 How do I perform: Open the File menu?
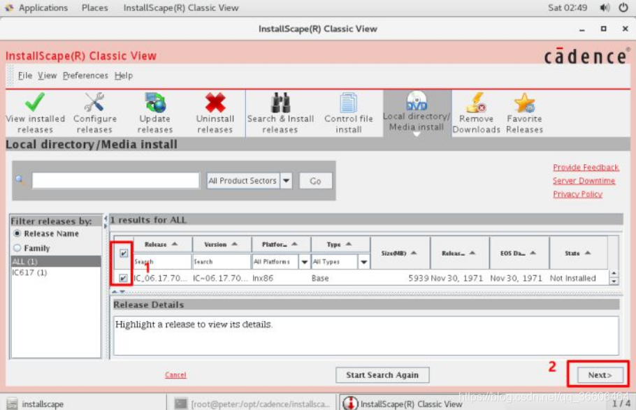25,75
